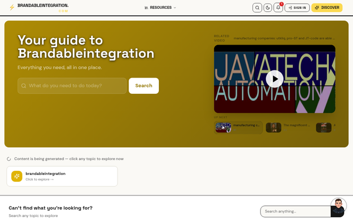This screenshot has width=353, height=220.
Task: Click 'Click to explore' link text
Action: [39, 180]
